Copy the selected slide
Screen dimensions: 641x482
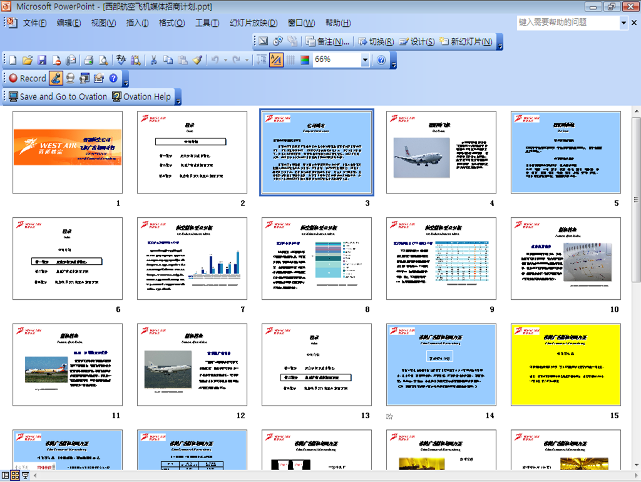pyautogui.click(x=168, y=60)
